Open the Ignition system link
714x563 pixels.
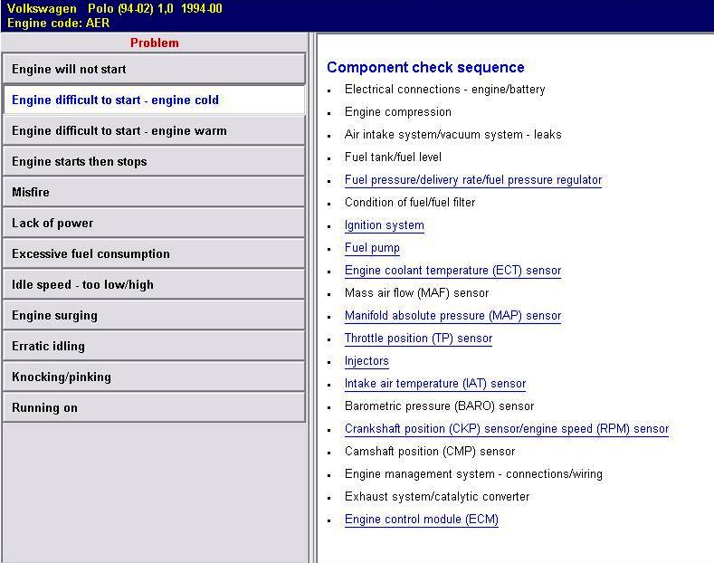click(x=385, y=225)
